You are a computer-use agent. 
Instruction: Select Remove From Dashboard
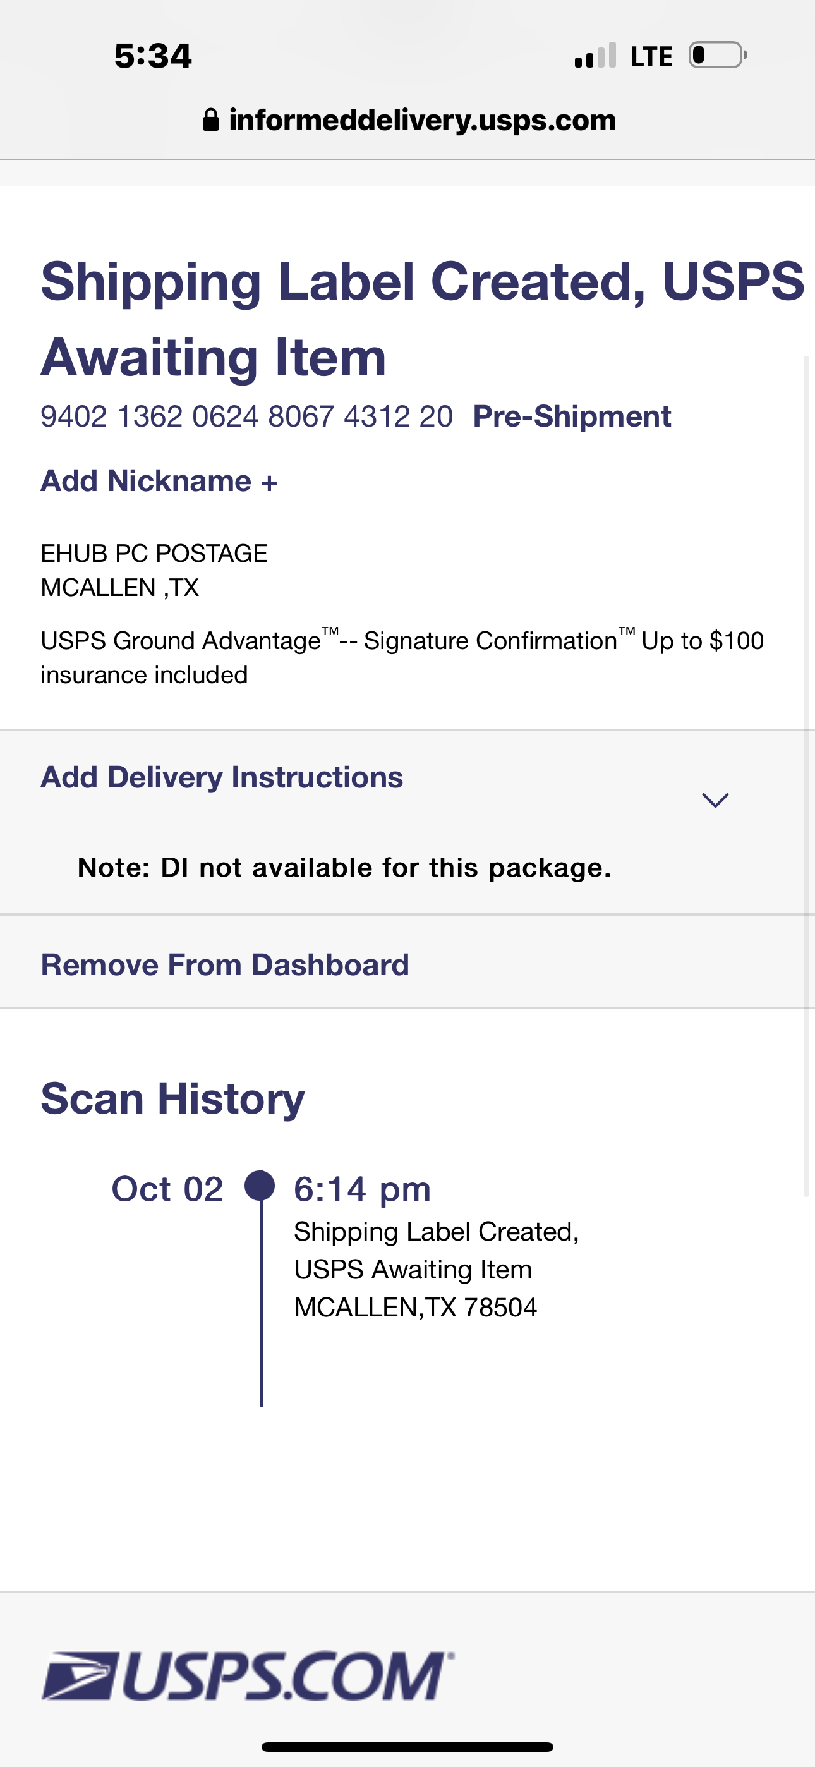[x=225, y=964]
